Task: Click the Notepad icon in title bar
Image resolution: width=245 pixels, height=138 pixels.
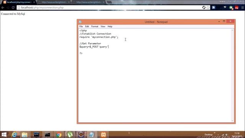Action: point(80,22)
